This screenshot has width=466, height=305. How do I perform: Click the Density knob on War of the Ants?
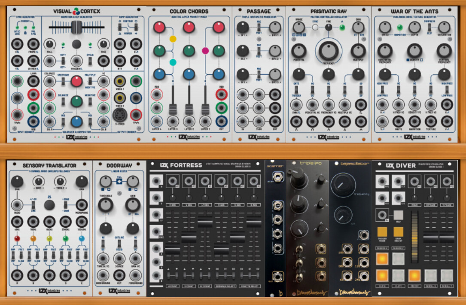click(x=414, y=51)
